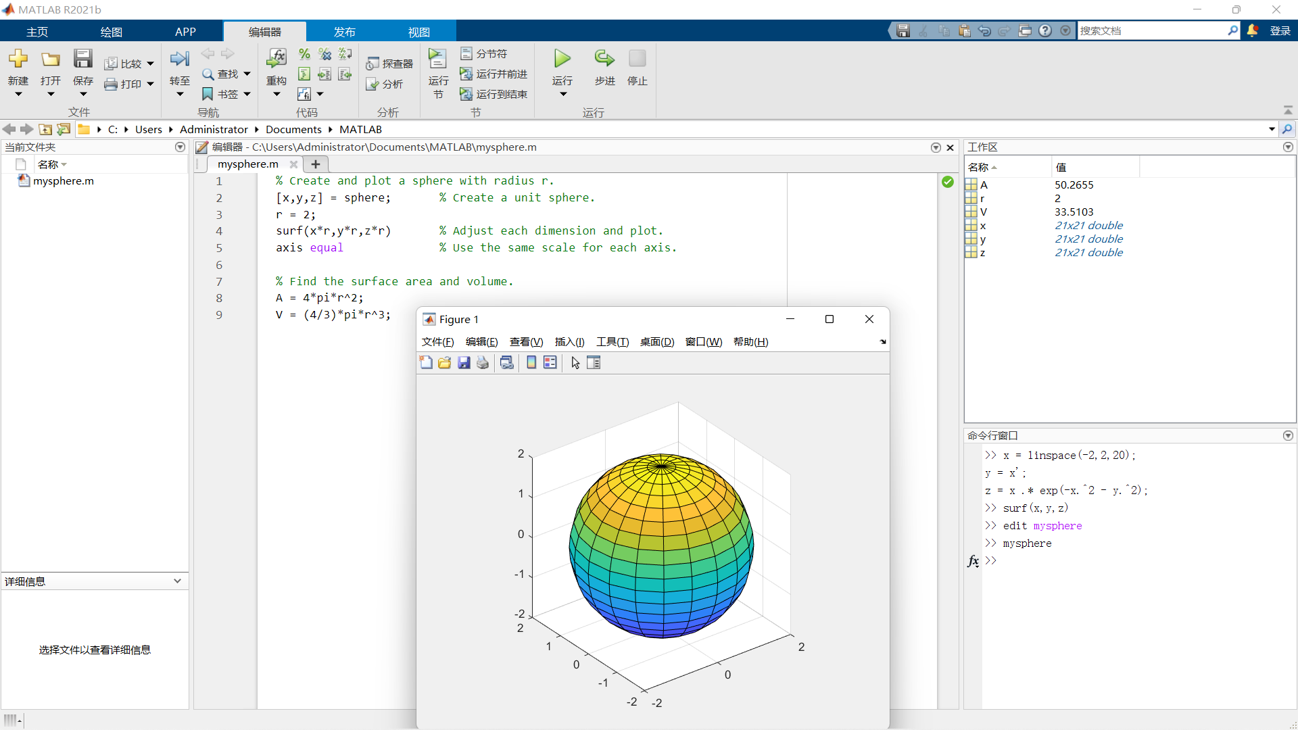The height and width of the screenshot is (730, 1298).
Task: Click undo icon in quick access toolbar
Action: point(984,30)
